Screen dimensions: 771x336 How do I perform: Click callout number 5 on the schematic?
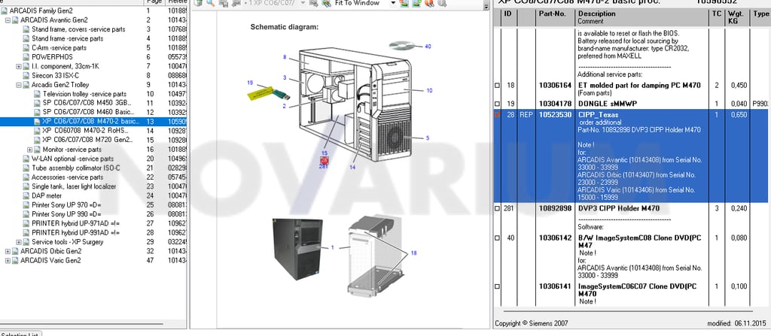[x=428, y=138]
